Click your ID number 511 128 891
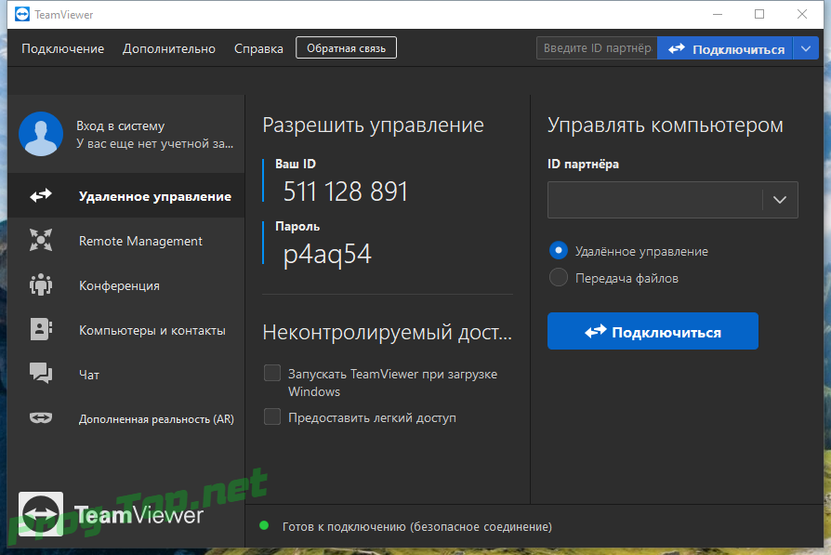 coord(346,191)
